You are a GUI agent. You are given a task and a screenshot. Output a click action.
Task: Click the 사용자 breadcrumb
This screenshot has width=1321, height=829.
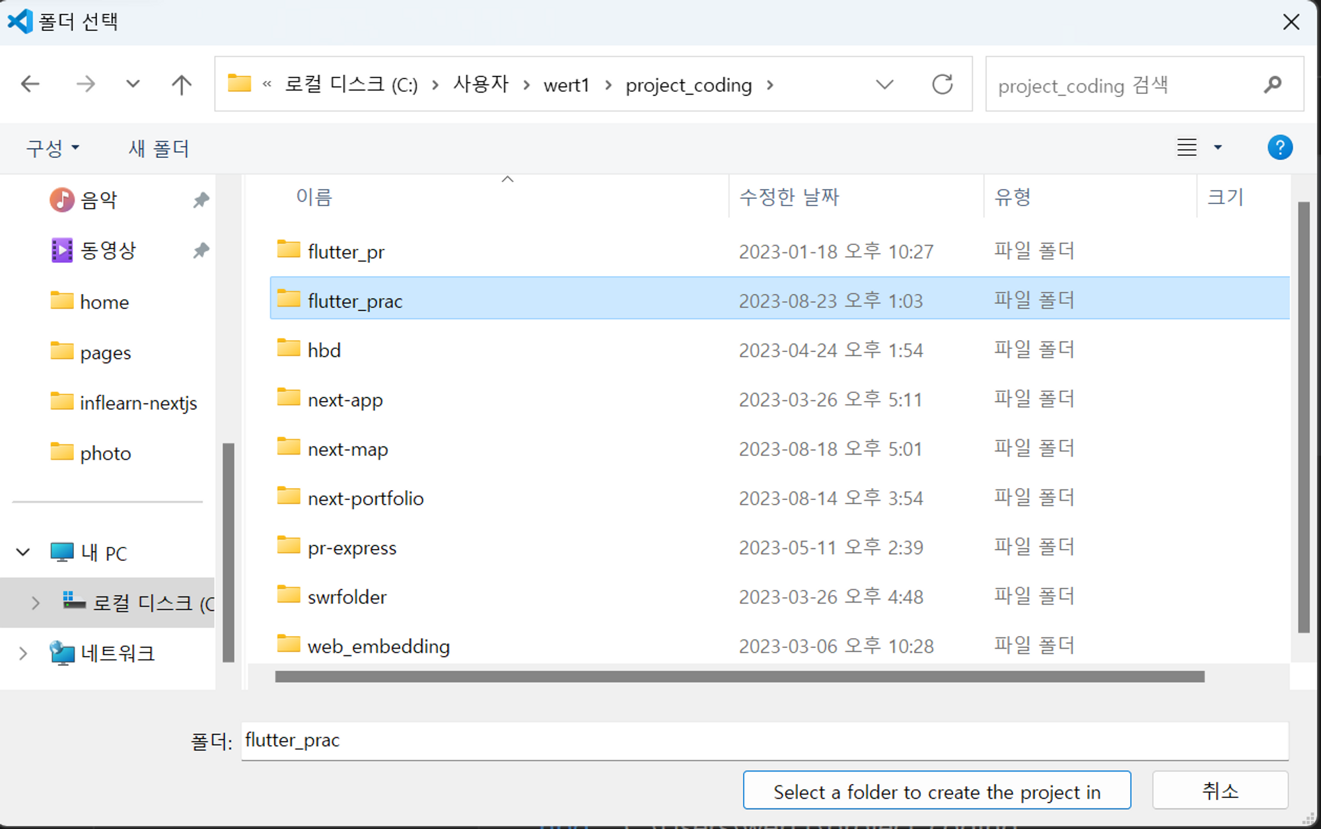480,85
